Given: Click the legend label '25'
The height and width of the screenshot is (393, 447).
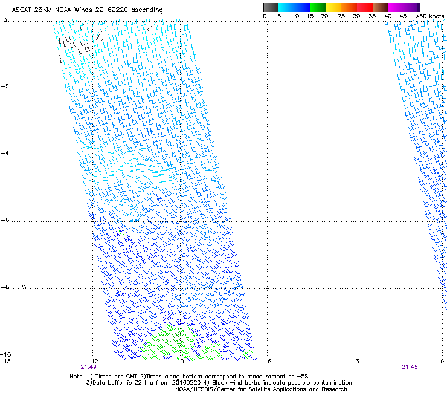Looking at the screenshot, I should (341, 16).
